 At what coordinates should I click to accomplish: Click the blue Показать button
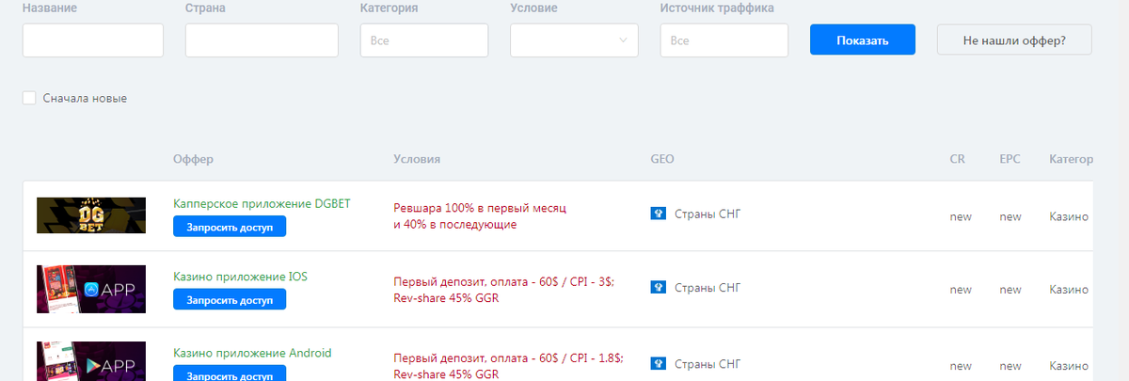pyautogui.click(x=863, y=40)
